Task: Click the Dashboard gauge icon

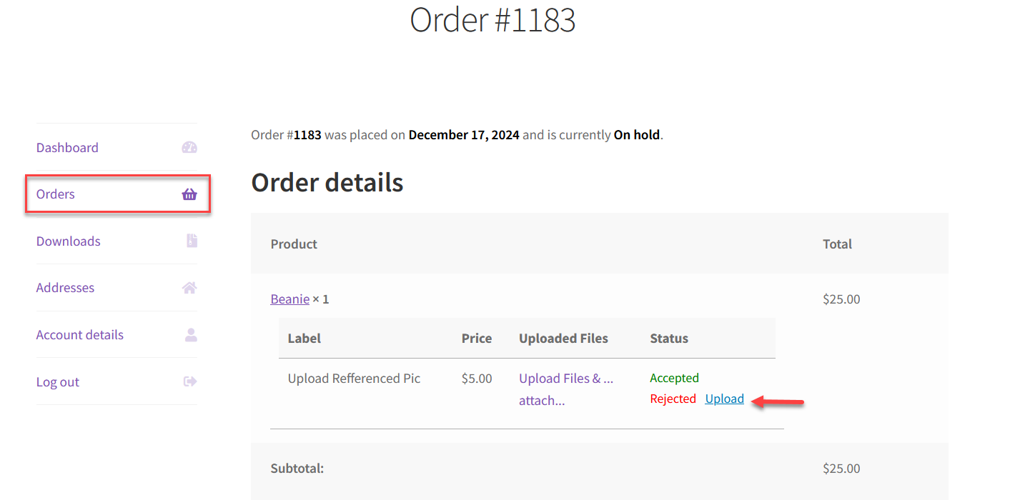Action: tap(189, 147)
